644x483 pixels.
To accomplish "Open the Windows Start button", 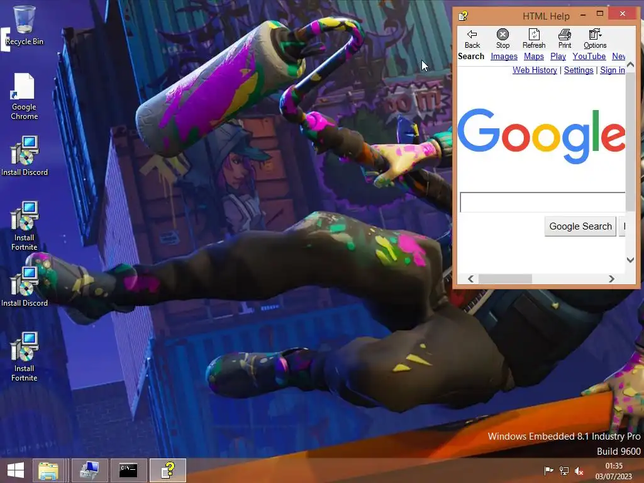I will click(x=16, y=470).
